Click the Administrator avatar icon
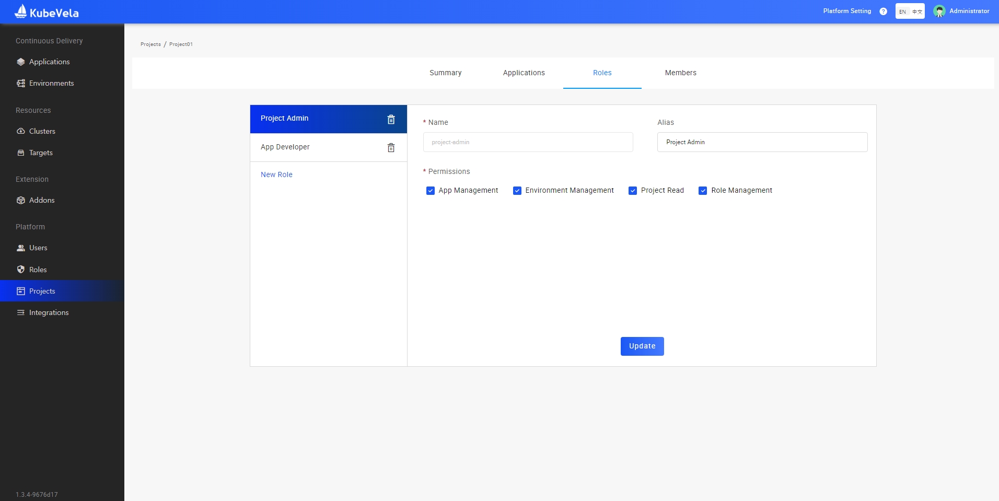999x501 pixels. (x=939, y=11)
